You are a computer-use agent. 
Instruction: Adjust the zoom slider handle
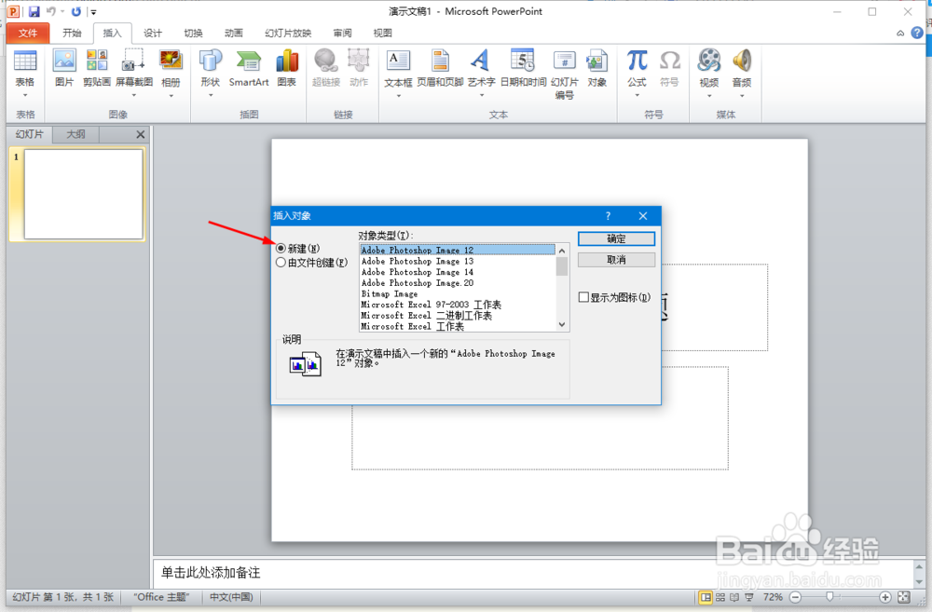tap(829, 597)
